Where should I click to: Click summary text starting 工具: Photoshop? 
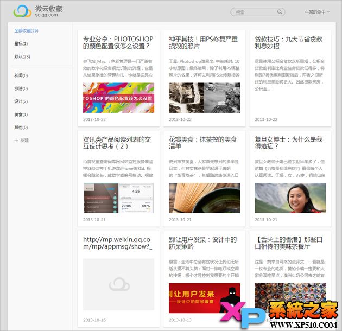pyautogui.click(x=204, y=68)
